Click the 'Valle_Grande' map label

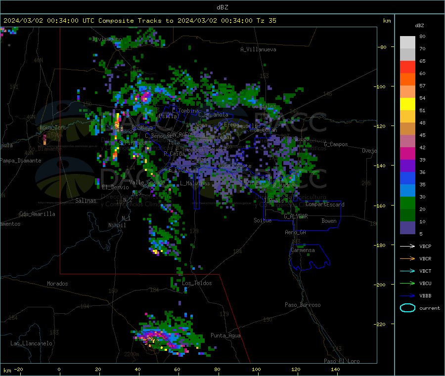pyautogui.click(x=147, y=182)
